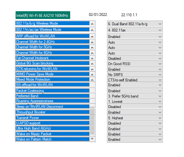The width and height of the screenshot is (184, 157).
Task: Click up arrow beside 802.11n/ac/ax Wireless Mode
Action: click(x=92, y=30)
